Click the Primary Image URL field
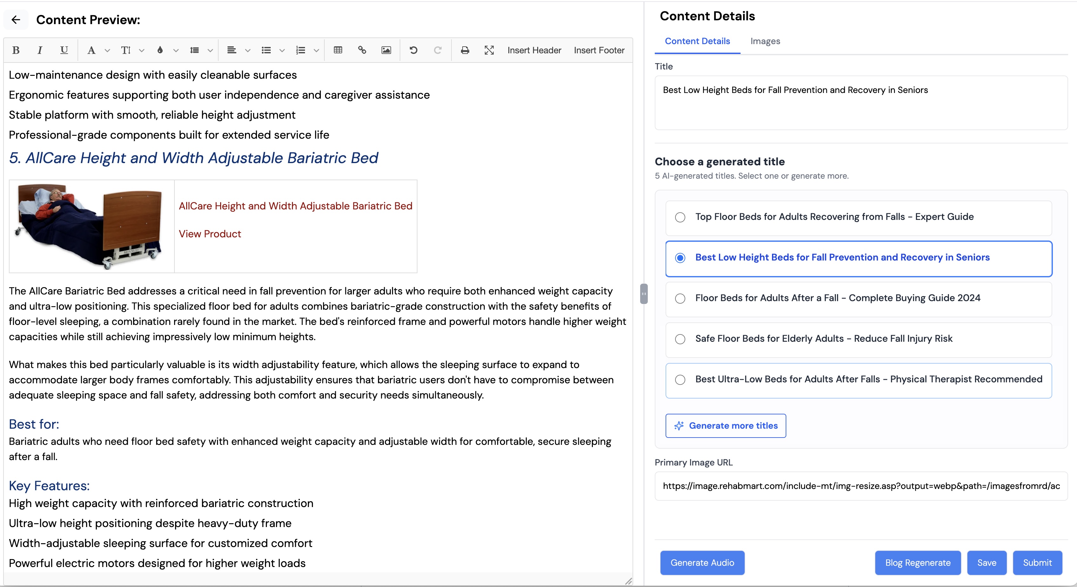The image size is (1077, 587). (x=861, y=486)
